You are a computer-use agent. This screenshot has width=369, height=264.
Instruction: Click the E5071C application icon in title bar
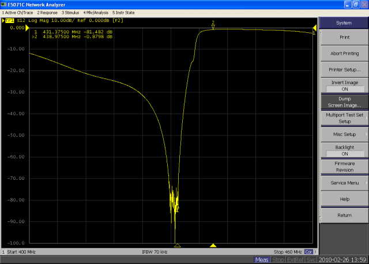[4, 4]
